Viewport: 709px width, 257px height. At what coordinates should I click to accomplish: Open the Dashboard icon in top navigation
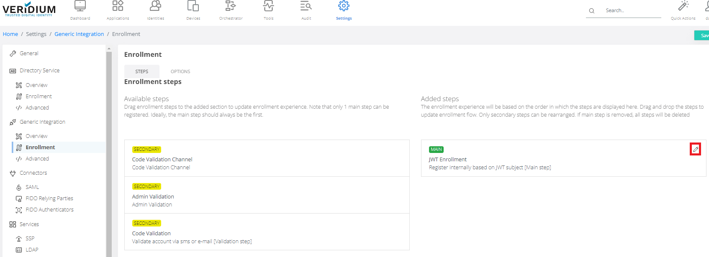click(x=80, y=7)
